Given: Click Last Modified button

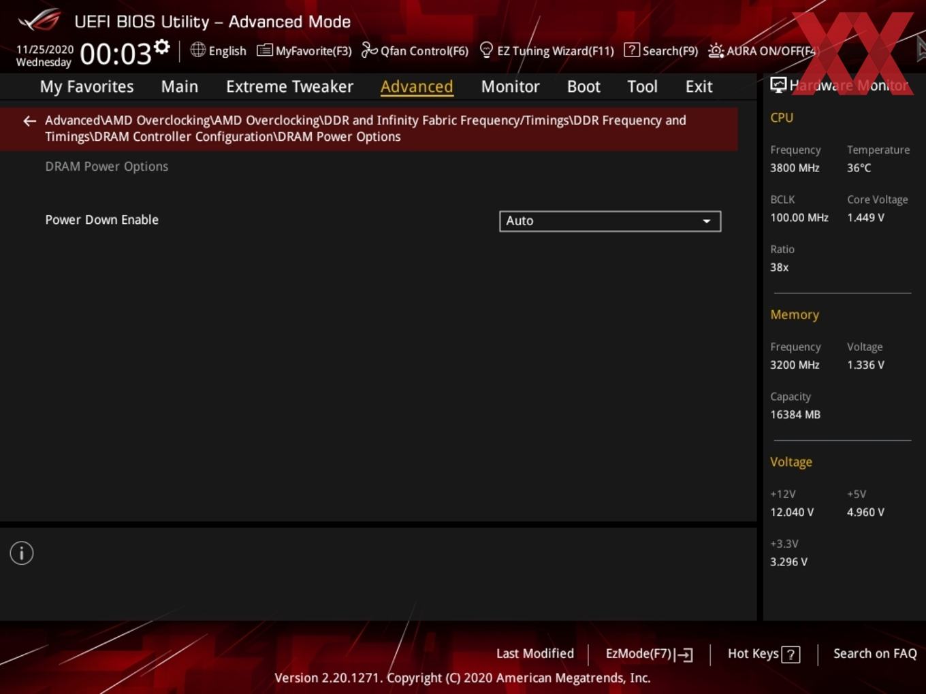Looking at the screenshot, I should tap(535, 653).
